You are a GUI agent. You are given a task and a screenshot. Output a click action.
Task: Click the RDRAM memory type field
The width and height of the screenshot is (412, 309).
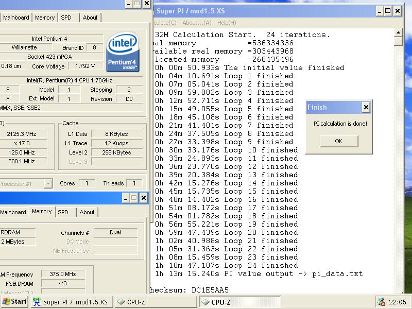click(x=18, y=233)
